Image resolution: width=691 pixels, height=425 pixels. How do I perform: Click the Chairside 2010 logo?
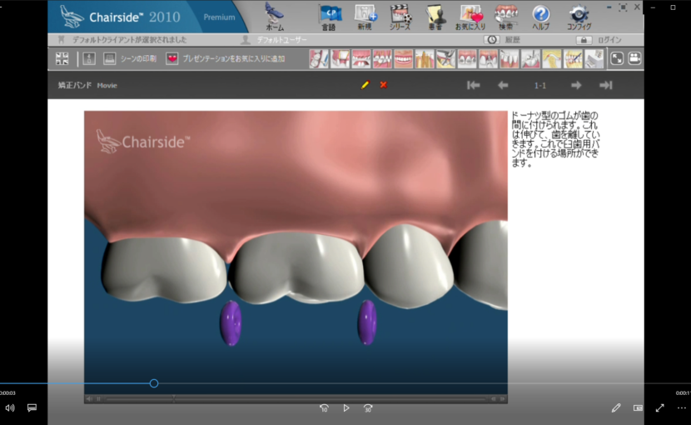click(120, 17)
